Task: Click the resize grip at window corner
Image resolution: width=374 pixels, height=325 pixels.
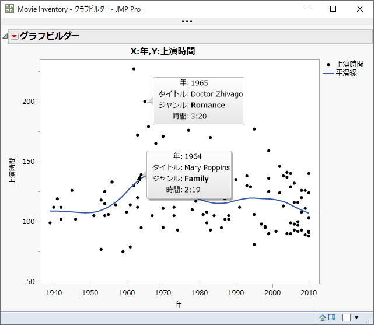Action: 370,321
